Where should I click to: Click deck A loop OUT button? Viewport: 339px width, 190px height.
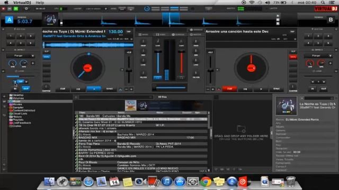point(26,89)
